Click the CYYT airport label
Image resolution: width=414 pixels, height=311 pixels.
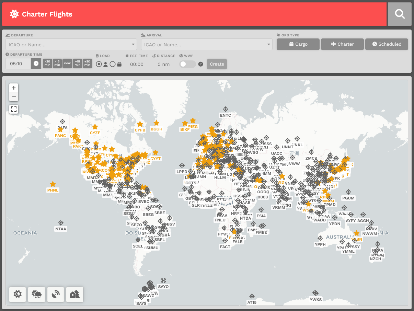pyautogui.click(x=156, y=159)
